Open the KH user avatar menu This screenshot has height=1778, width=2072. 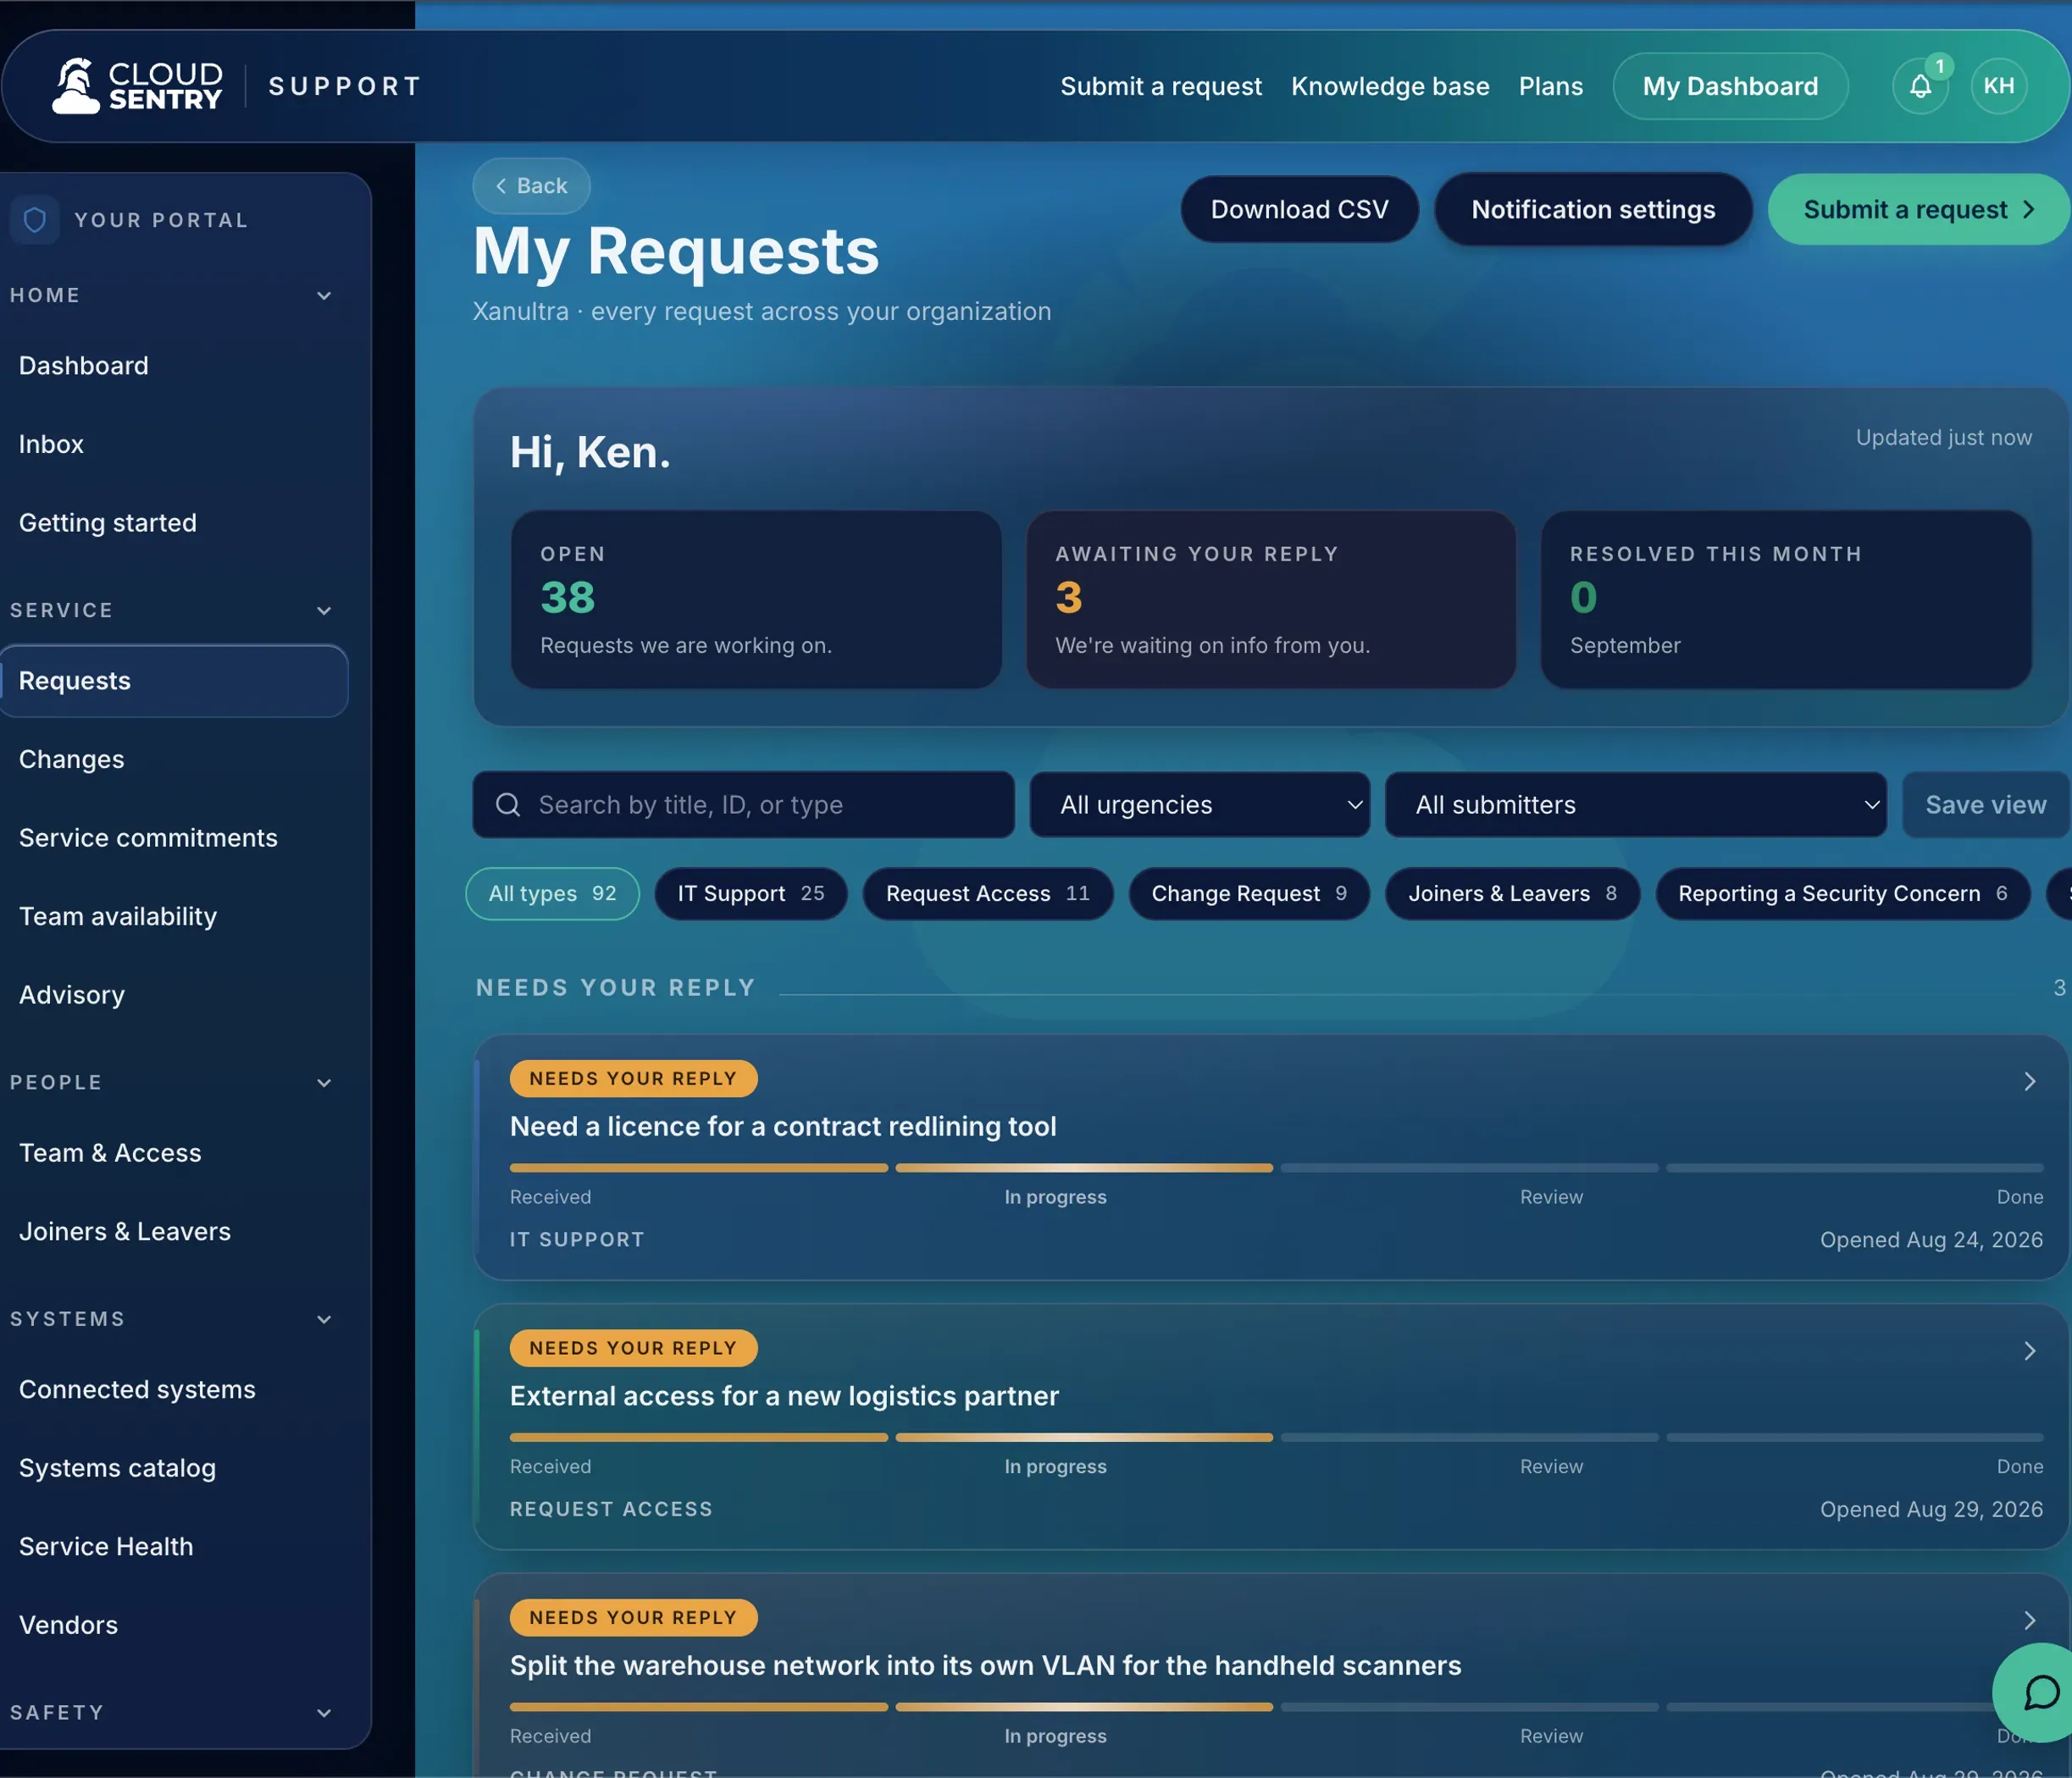(x=1999, y=86)
